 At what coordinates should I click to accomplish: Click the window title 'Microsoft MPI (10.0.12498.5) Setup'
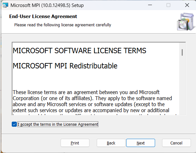click(x=47, y=5)
